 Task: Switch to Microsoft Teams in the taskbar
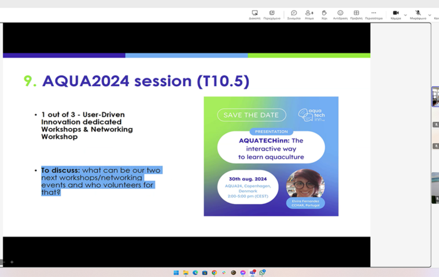click(253, 273)
